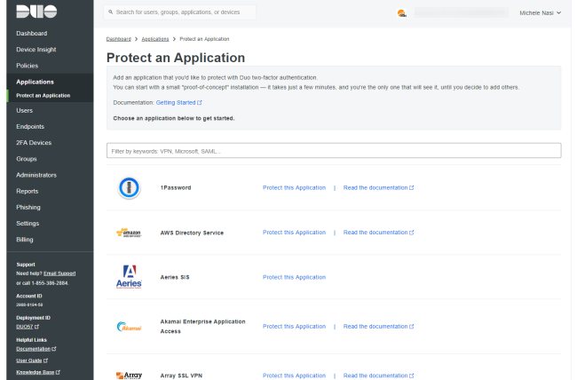This screenshot has width=577, height=380.
Task: Open the Getting Started documentation link
Action: pos(178,103)
